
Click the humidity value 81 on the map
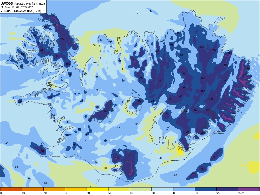pyautogui.click(x=151, y=11)
